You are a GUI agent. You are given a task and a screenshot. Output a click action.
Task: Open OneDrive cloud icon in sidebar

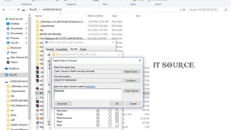6,69
